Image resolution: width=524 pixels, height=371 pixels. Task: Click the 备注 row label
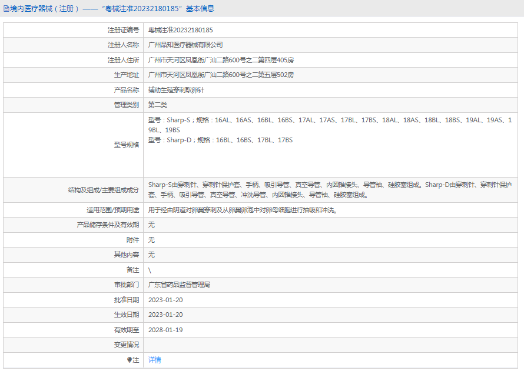tap(132, 270)
